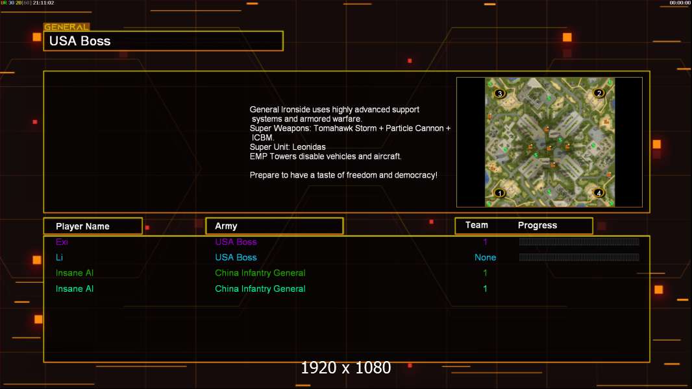Screen dimensions: 692x389
Task: Click the freedom and democracy tagline
Action: pos(343,175)
